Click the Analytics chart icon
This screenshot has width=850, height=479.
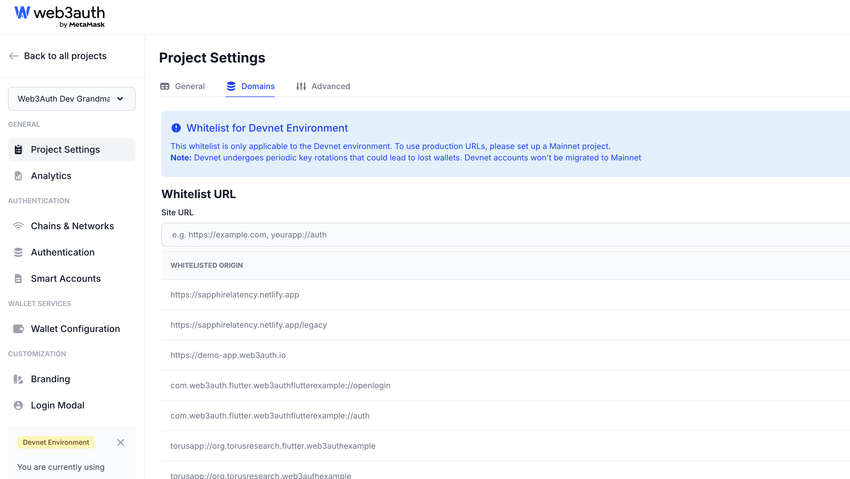pyautogui.click(x=19, y=176)
